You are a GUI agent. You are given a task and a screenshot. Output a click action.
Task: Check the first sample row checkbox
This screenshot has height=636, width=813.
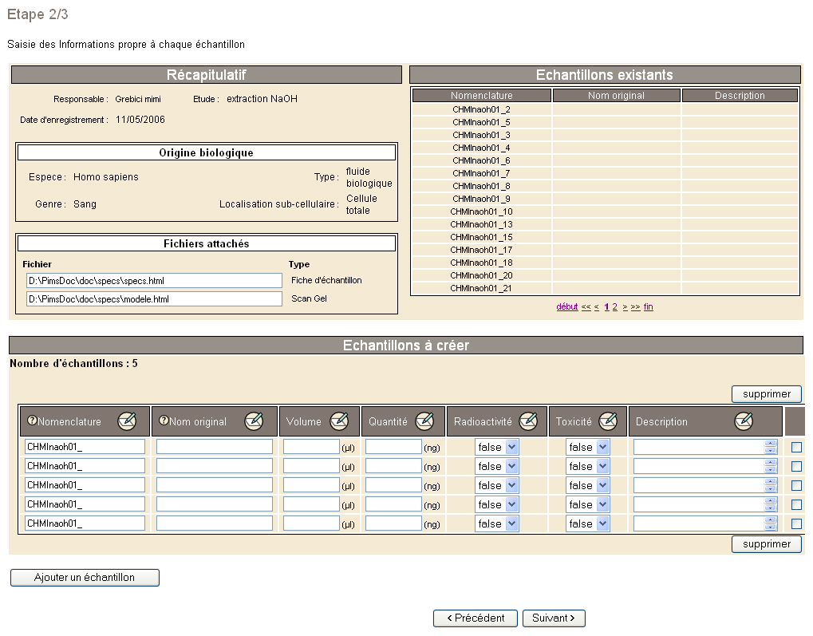click(x=796, y=447)
